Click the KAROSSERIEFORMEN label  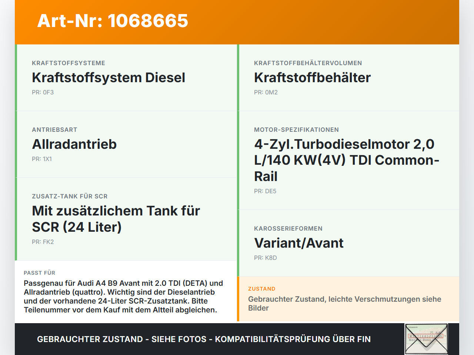(288, 229)
